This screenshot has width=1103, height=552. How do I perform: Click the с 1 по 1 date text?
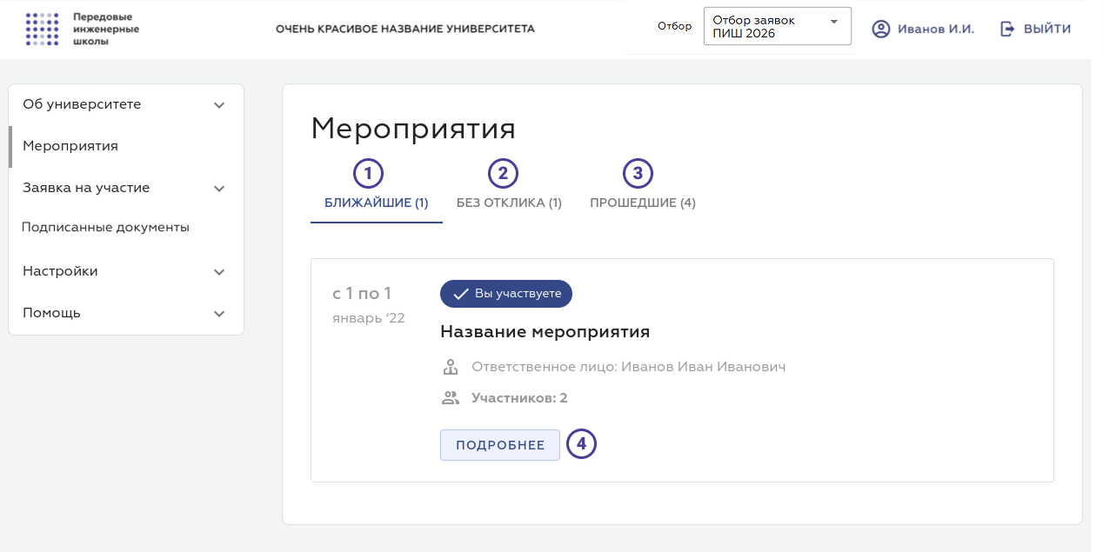(x=362, y=294)
